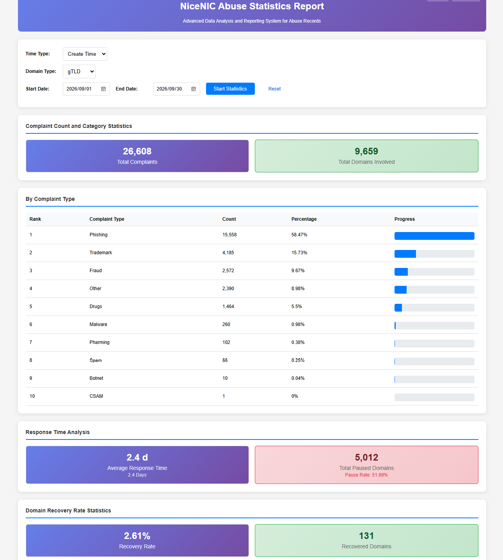Image resolution: width=503 pixels, height=560 pixels.
Task: Open the Time Type dropdown showing Create Time
Action: coord(85,54)
